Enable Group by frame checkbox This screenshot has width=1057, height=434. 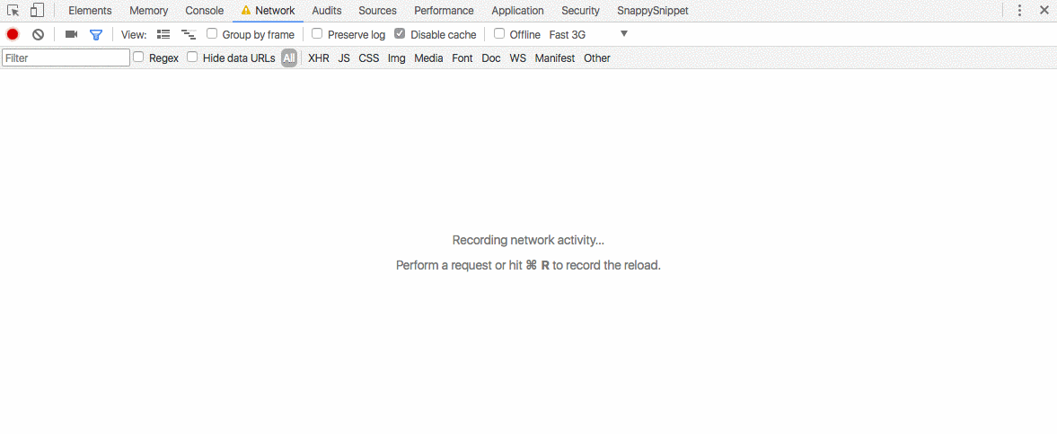212,34
